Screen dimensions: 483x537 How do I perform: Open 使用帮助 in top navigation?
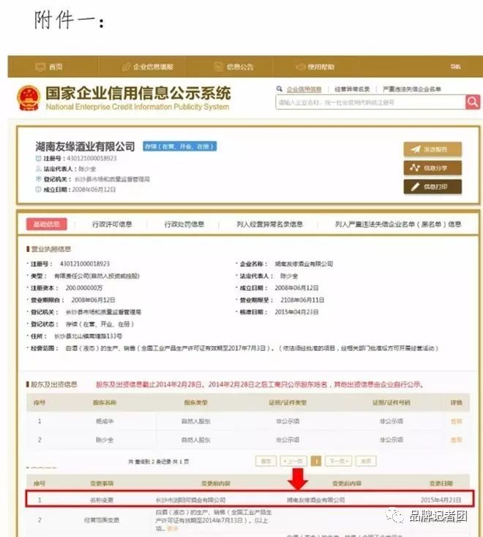pyautogui.click(x=315, y=67)
